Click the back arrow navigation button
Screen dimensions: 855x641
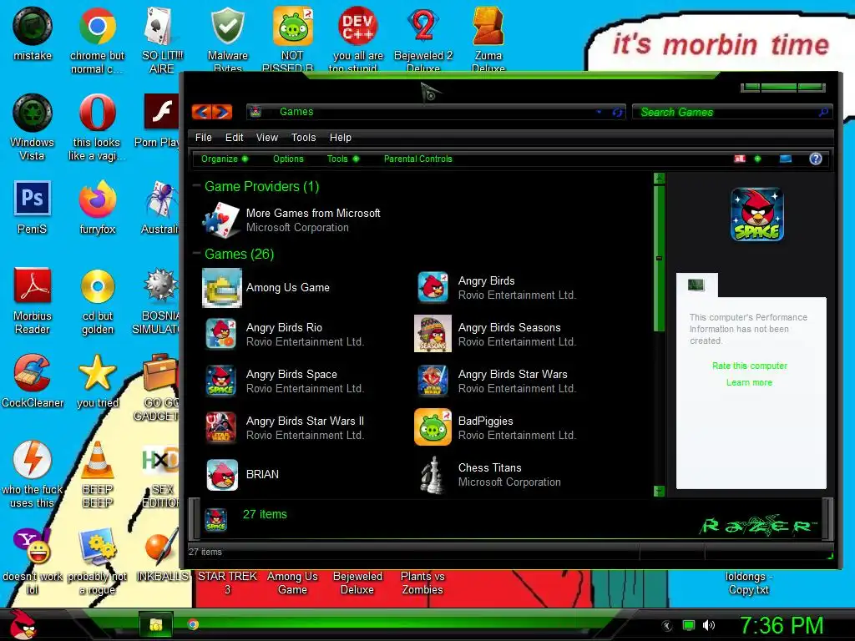coord(202,112)
